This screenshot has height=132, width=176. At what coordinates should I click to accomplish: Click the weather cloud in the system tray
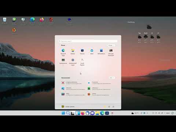coord(132,113)
